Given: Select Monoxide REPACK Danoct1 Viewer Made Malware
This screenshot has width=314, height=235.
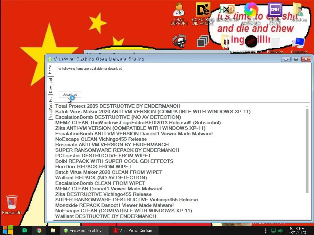Looking at the screenshot, I should [x=114, y=205].
